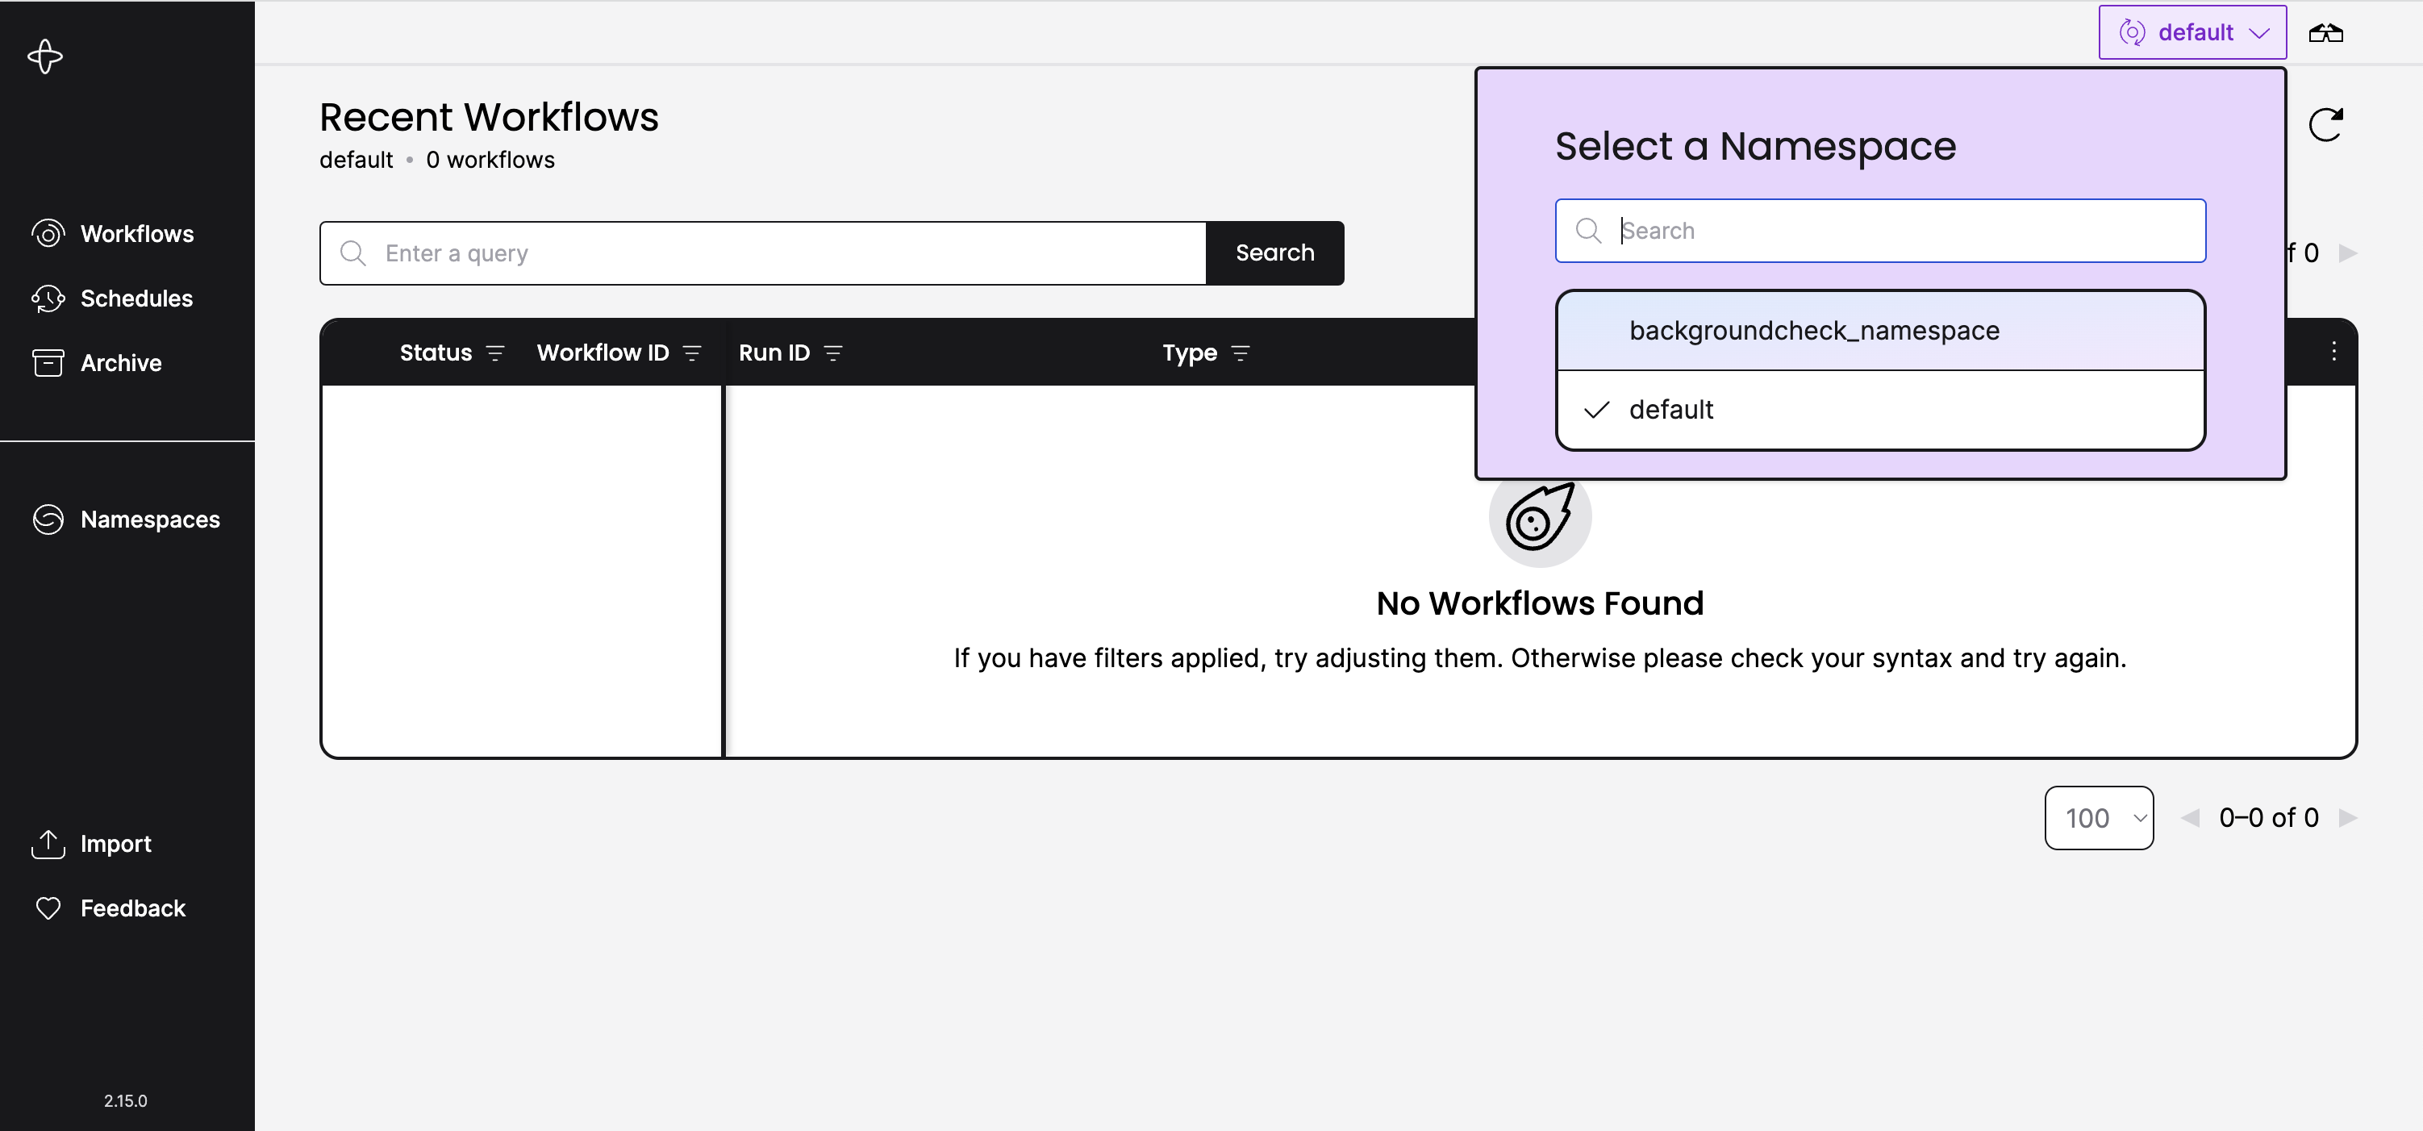Image resolution: width=2423 pixels, height=1131 pixels.
Task: Refresh workflows with the circular arrow icon
Action: (x=2326, y=124)
